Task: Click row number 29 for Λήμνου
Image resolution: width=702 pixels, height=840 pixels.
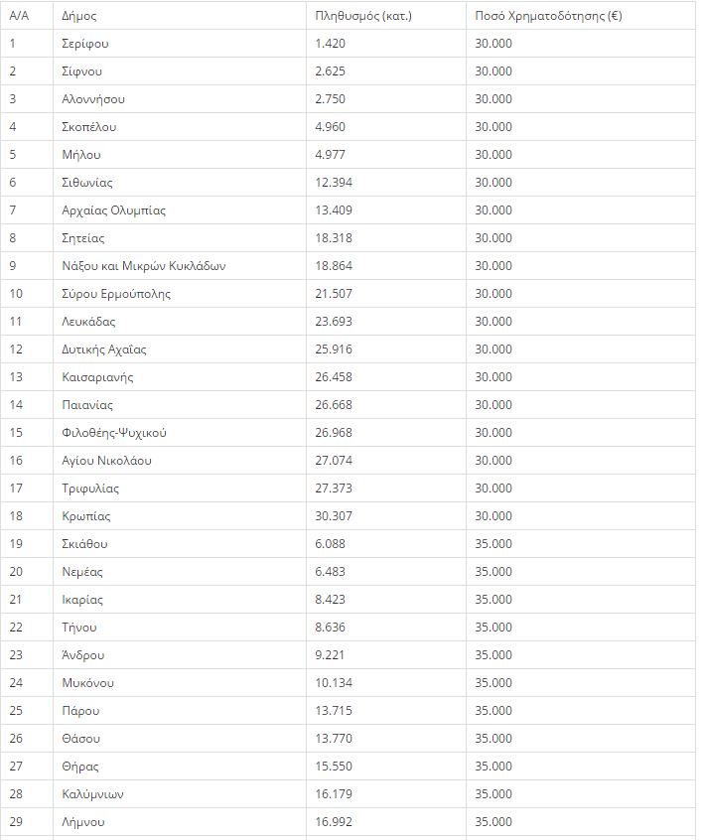Action: pyautogui.click(x=16, y=822)
